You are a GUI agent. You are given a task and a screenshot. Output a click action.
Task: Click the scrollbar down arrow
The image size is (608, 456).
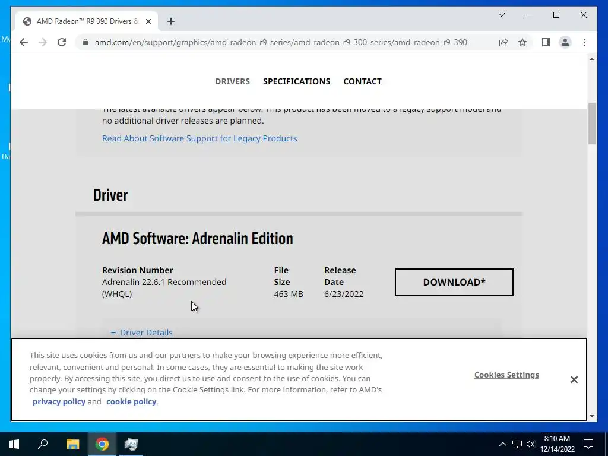592,416
